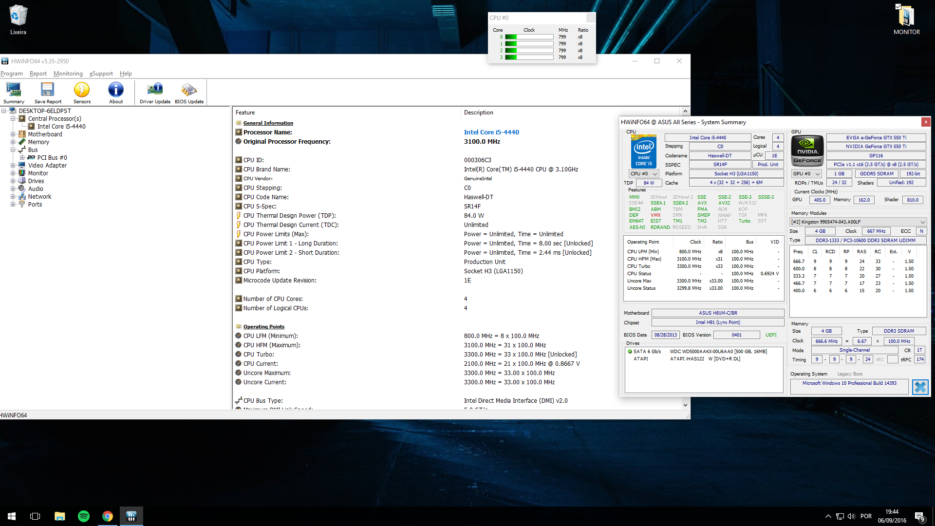
Task: Open the volume control in system tray
Action: [851, 516]
